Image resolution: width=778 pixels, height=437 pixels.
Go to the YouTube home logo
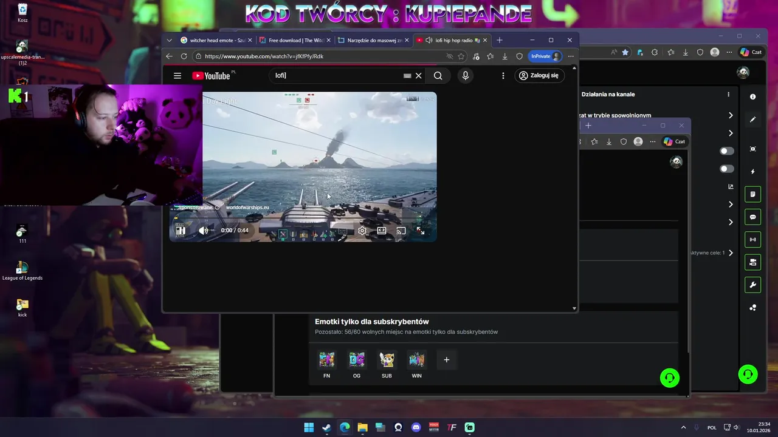(211, 76)
